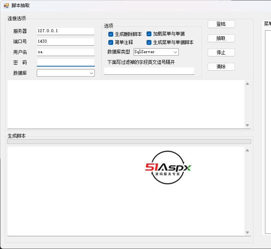The width and height of the screenshot is (271, 249).
Task: Click the 51Aspx logo image
Action: pyautogui.click(x=168, y=167)
